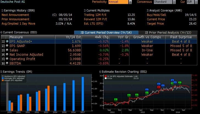200x114 pixels.
Task: Click the EPS GAAP estimate 1.699
Action: click(76, 46)
